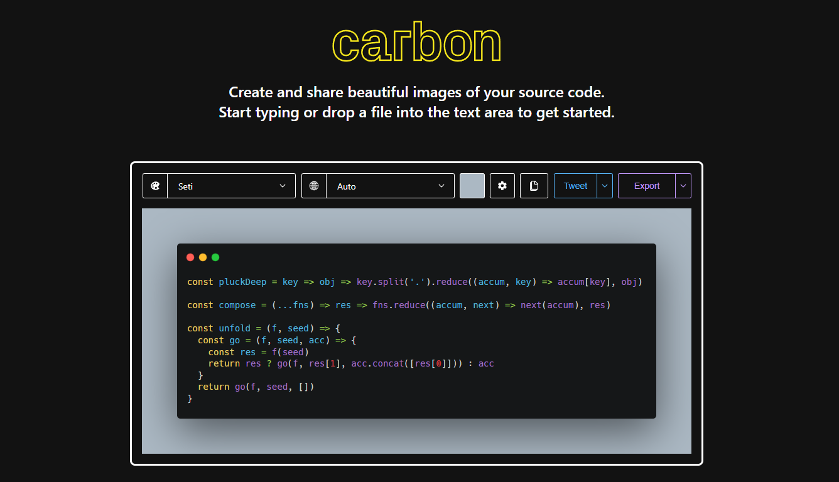Image resolution: width=839 pixels, height=482 pixels.
Task: Click the 'const unfold = (f, seed)' line
Action: [264, 328]
